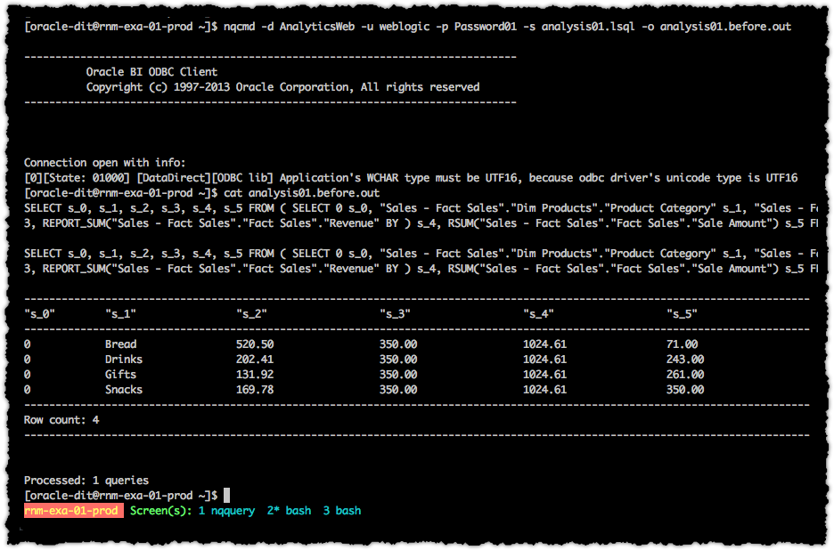Click the cursor block at the last prompt
The width and height of the screenshot is (834, 550).
point(226,495)
